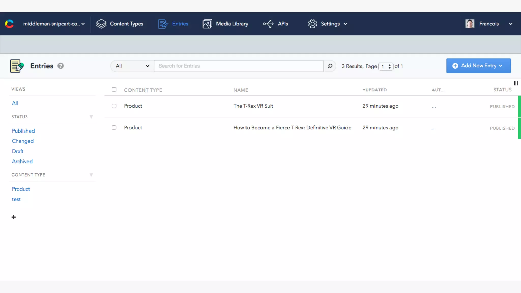521x293 pixels.
Task: Click the Entries help question mark icon
Action: 61,66
